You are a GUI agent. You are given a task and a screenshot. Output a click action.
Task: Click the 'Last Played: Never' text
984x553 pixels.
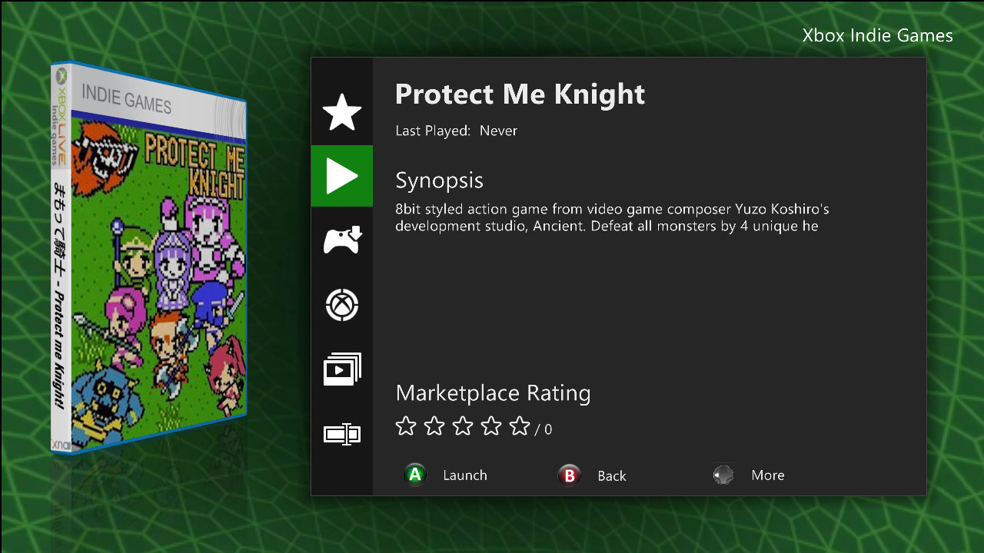point(456,131)
